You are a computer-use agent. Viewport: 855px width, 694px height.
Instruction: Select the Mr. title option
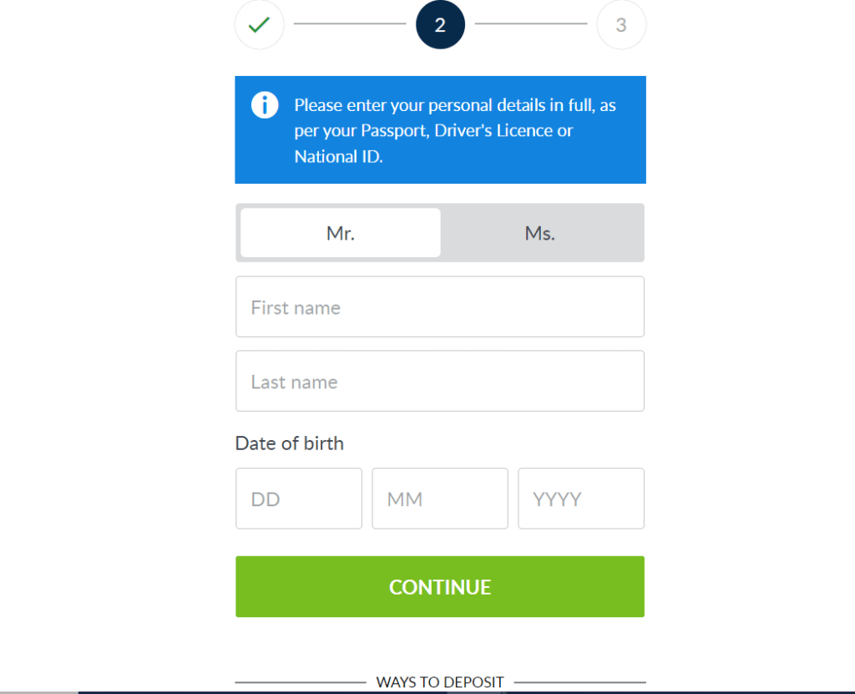pos(341,233)
